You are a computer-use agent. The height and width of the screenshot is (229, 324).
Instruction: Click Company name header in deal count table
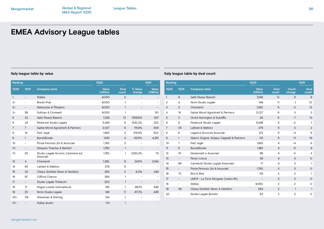[x=201, y=89]
